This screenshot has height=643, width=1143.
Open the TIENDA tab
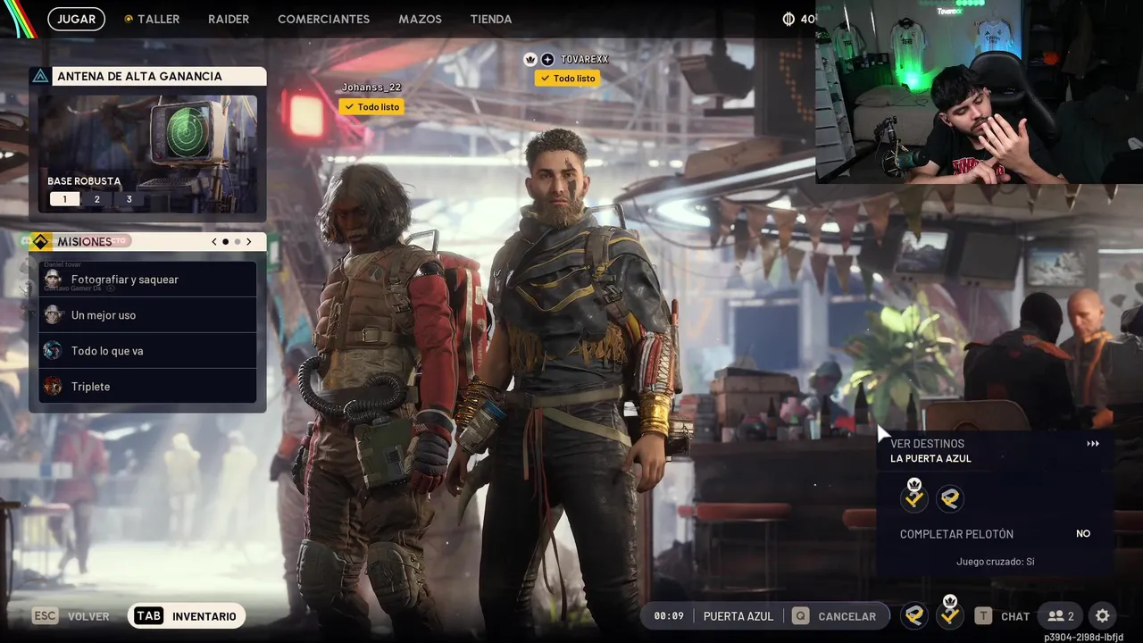click(x=491, y=19)
